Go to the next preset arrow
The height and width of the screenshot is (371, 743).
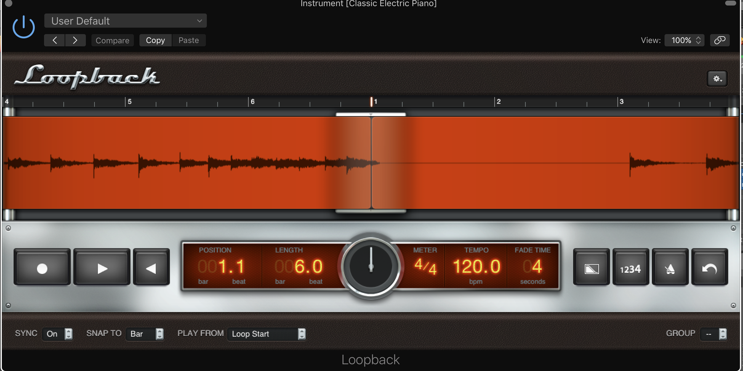75,40
